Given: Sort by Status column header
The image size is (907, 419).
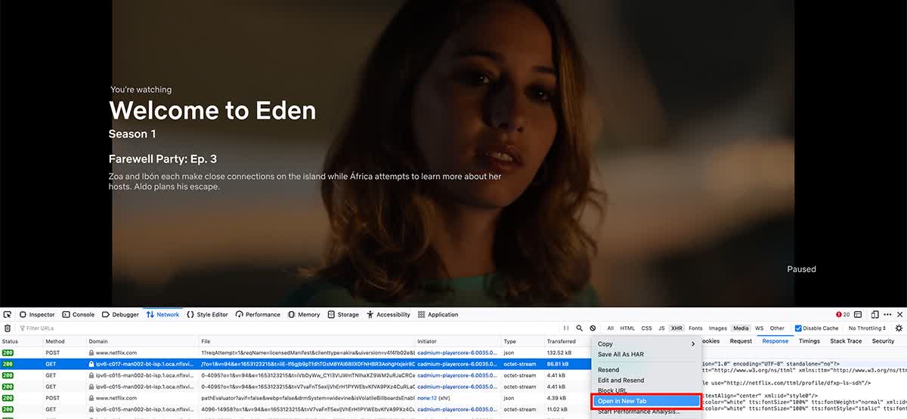Looking at the screenshot, I should pos(20,341).
